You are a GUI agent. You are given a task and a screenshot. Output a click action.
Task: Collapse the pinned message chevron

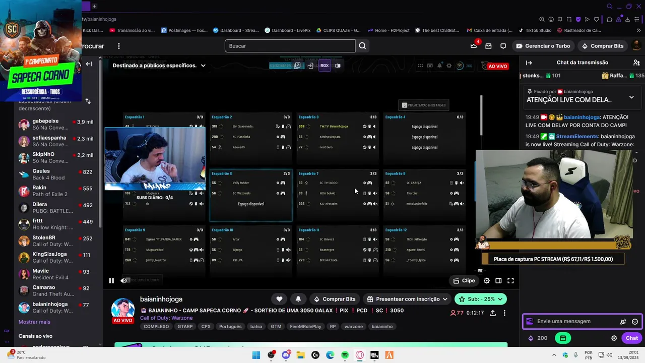click(x=631, y=97)
